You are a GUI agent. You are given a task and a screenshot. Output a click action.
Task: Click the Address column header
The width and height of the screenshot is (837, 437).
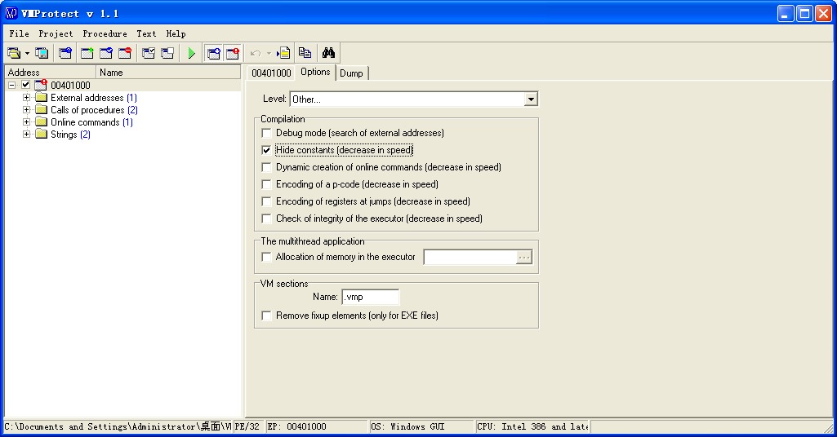click(50, 72)
